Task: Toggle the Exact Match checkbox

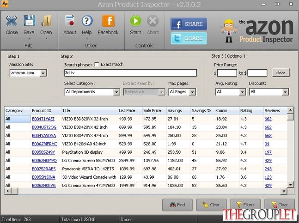Action: pyautogui.click(x=97, y=65)
